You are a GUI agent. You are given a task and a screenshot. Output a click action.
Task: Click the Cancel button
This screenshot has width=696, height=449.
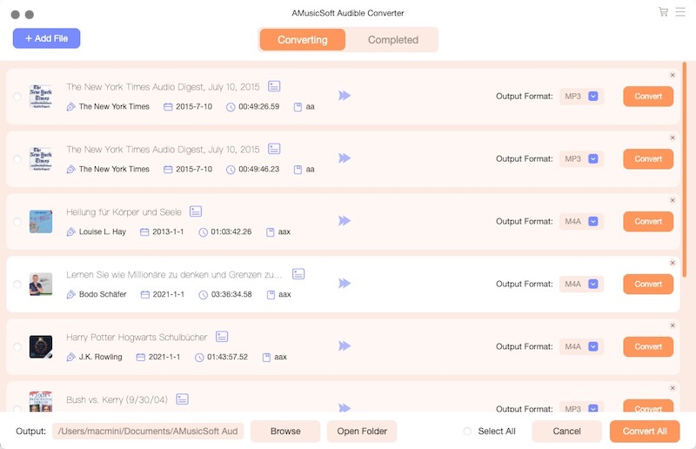click(x=567, y=432)
